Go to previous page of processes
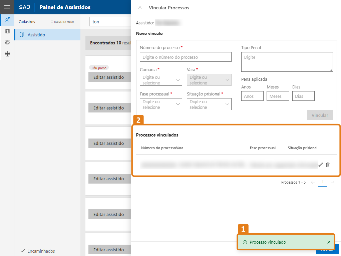 [313, 182]
